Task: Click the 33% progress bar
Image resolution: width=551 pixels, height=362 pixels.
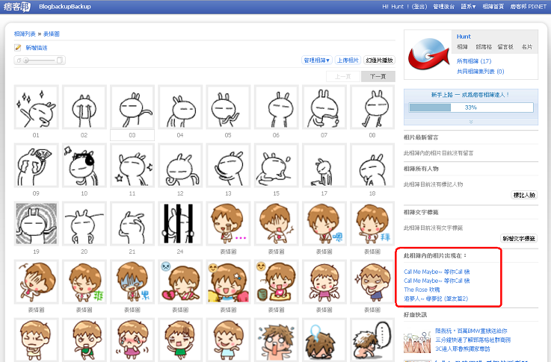Action: [x=471, y=107]
